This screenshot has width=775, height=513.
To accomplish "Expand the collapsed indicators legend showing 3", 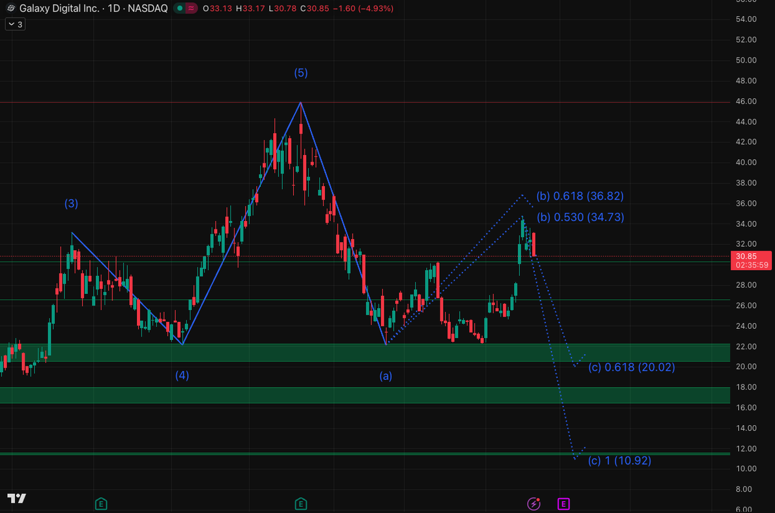I will (x=15, y=25).
